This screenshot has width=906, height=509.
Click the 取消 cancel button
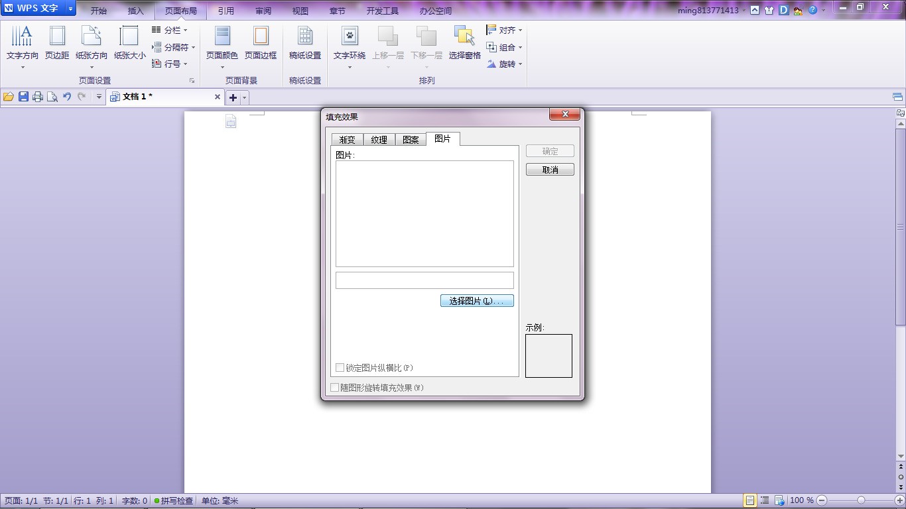coord(550,170)
